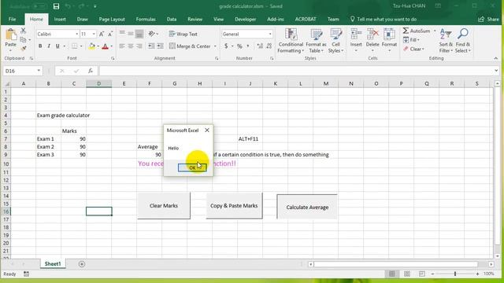504x283 pixels.
Task: Click the Cut scissors icon
Action: [23, 31]
